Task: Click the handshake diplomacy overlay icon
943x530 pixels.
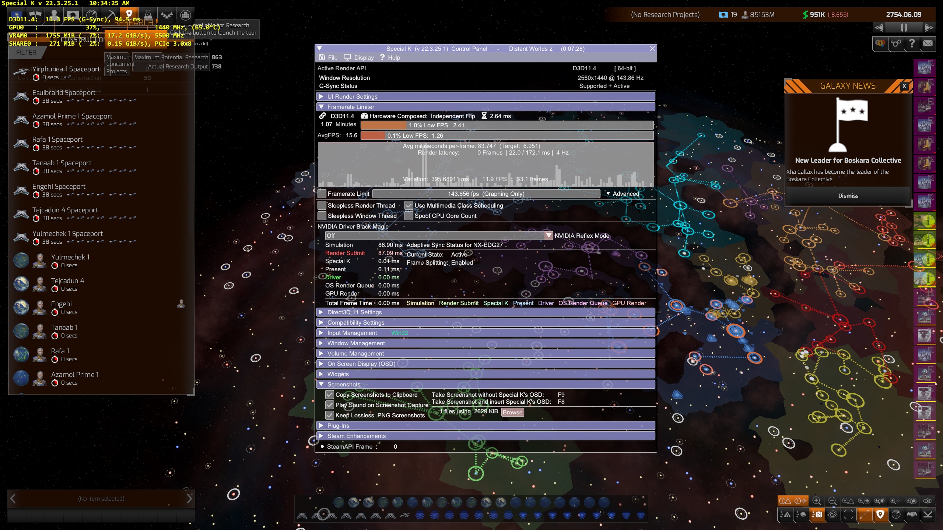Action: click(x=912, y=514)
